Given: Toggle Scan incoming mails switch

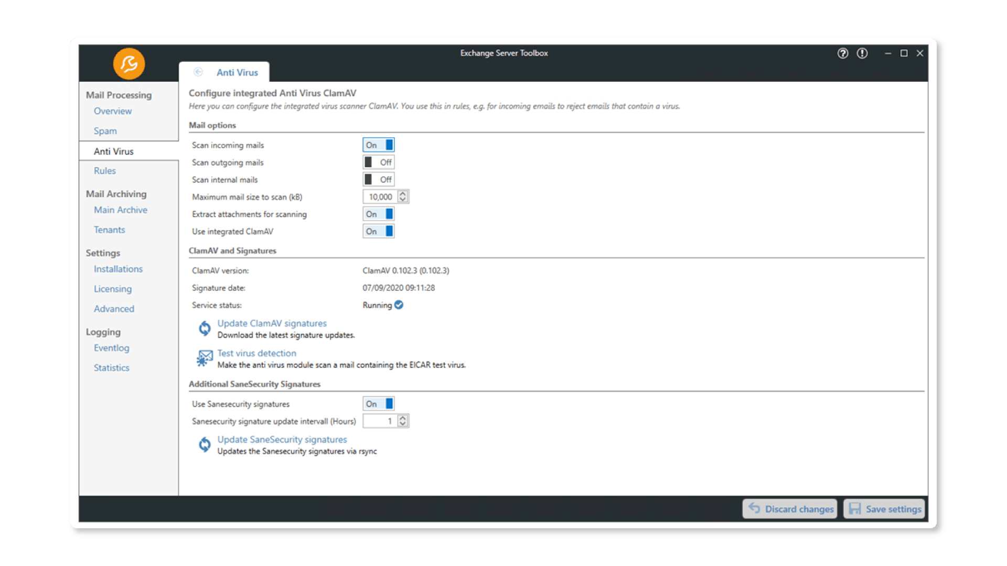Looking at the screenshot, I should (378, 145).
